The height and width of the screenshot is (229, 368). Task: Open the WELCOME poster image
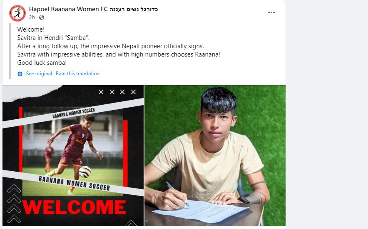[73, 155]
